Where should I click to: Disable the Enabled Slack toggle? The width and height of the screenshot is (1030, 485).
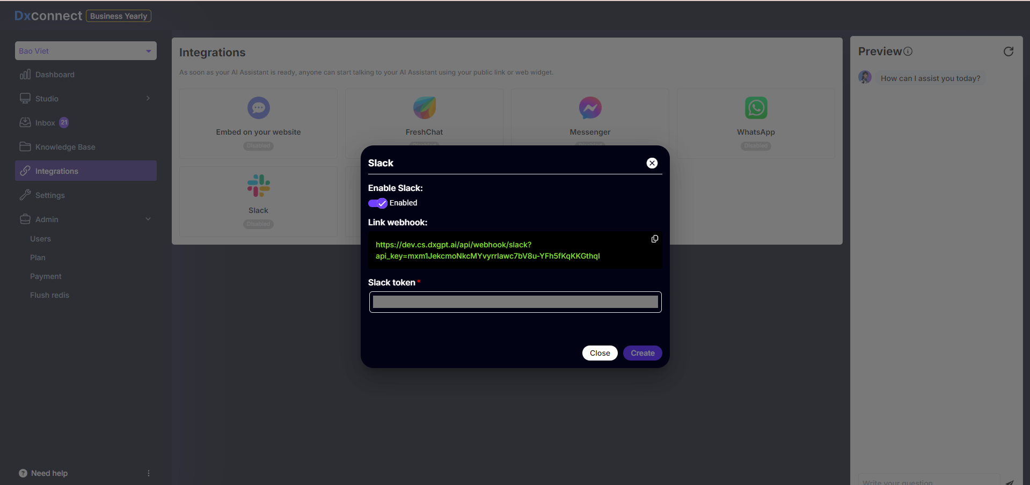click(378, 203)
